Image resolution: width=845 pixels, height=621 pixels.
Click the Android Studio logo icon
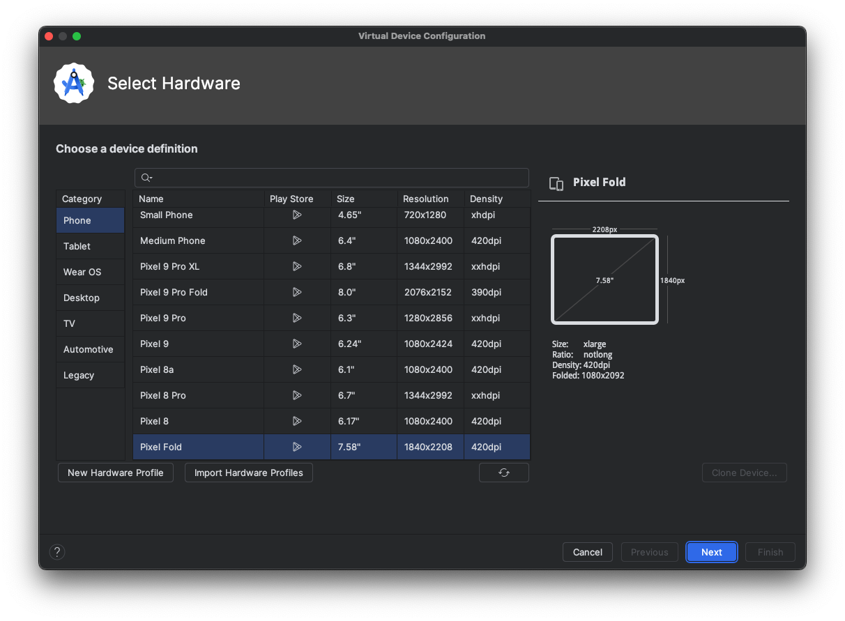click(74, 84)
